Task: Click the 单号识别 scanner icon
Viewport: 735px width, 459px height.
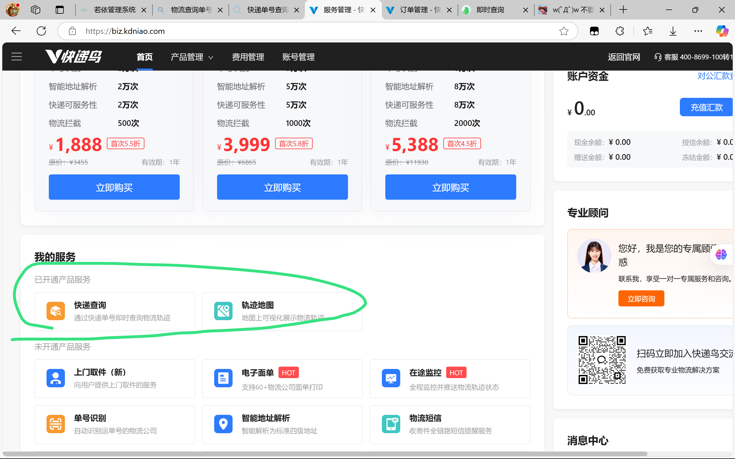Action: pyautogui.click(x=56, y=424)
